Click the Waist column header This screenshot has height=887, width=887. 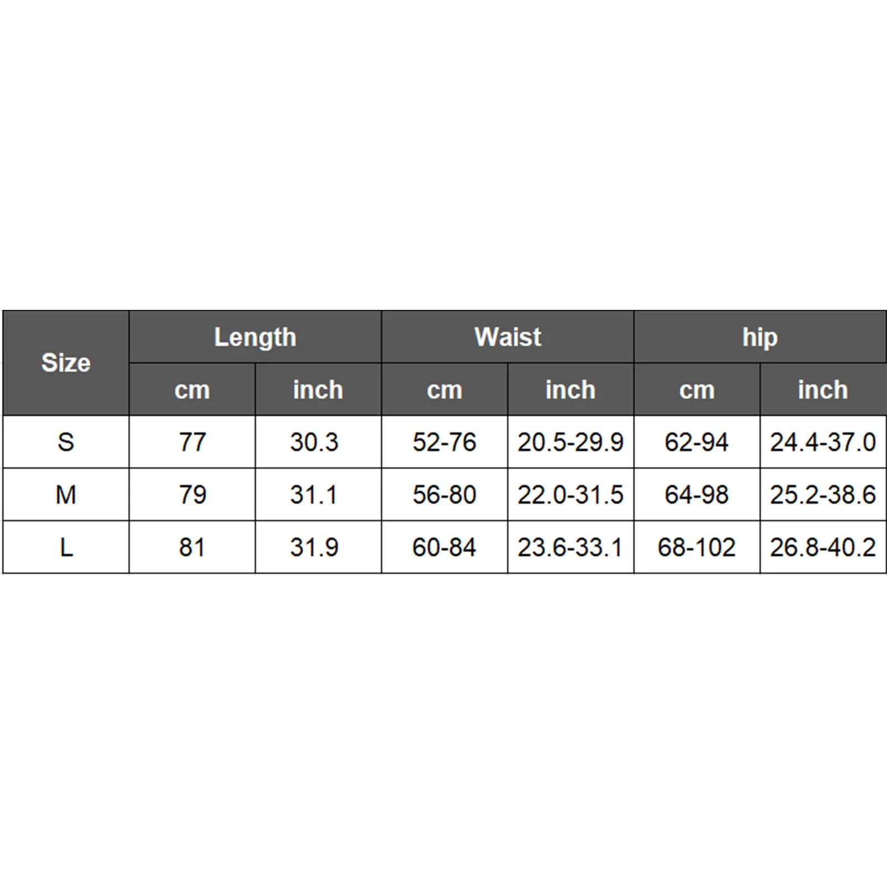pyautogui.click(x=507, y=337)
